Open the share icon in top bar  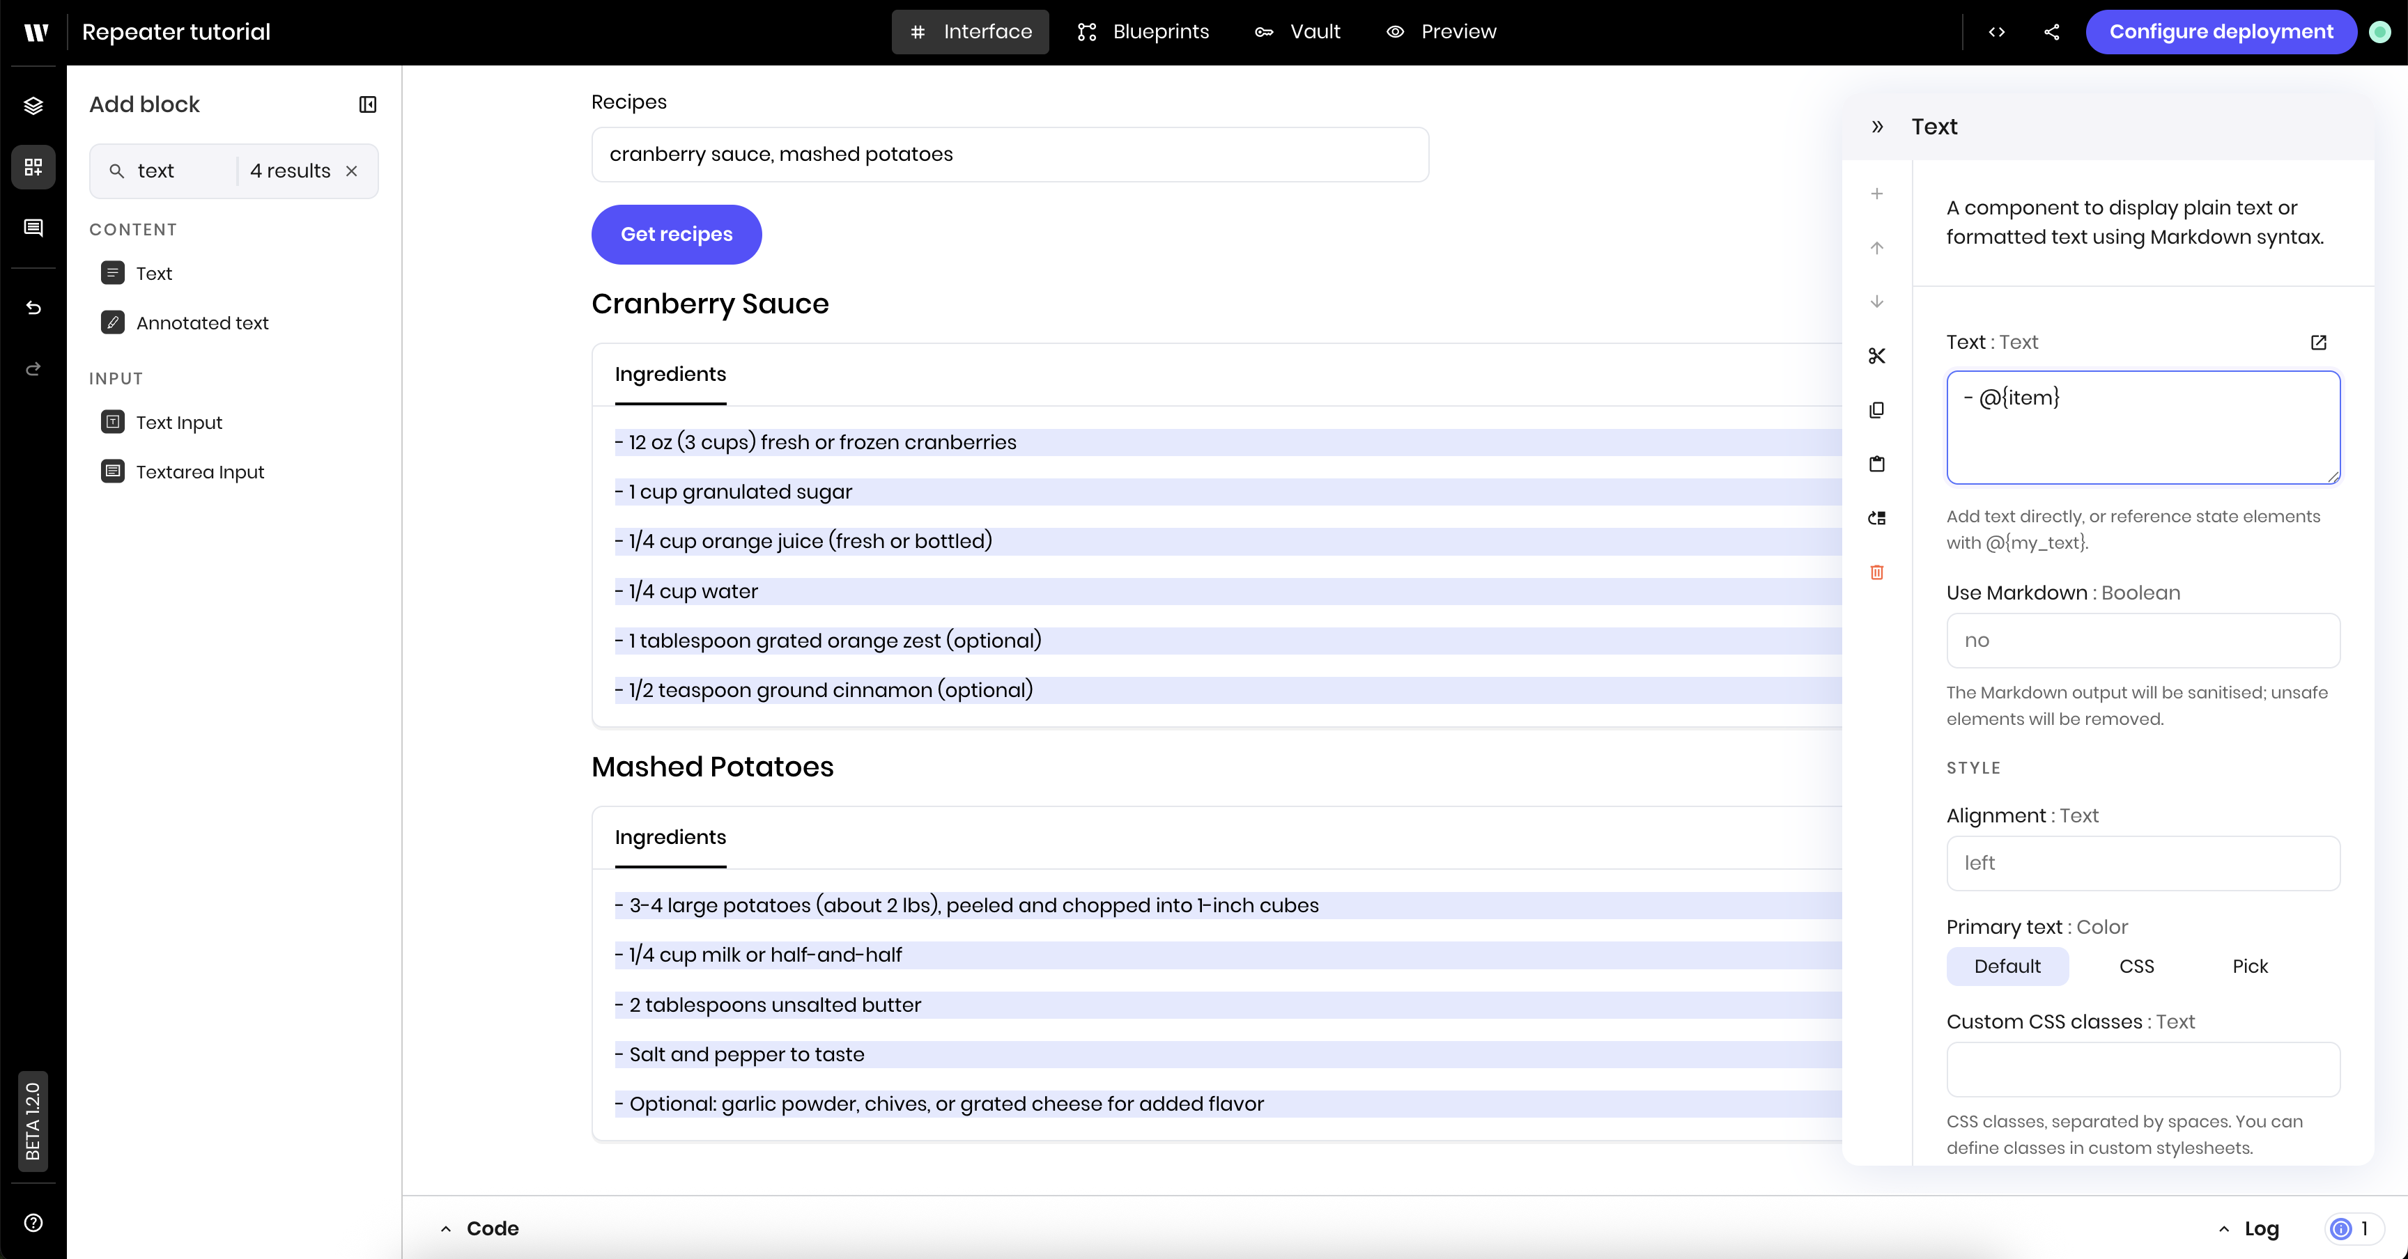[x=2051, y=32]
